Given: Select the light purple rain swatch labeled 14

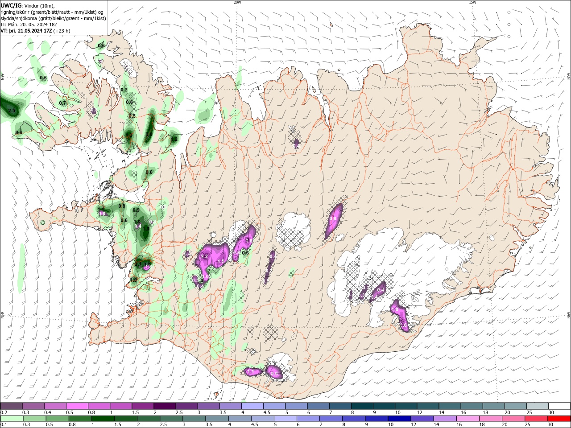Looking at the screenshot, I should (x=445, y=419).
